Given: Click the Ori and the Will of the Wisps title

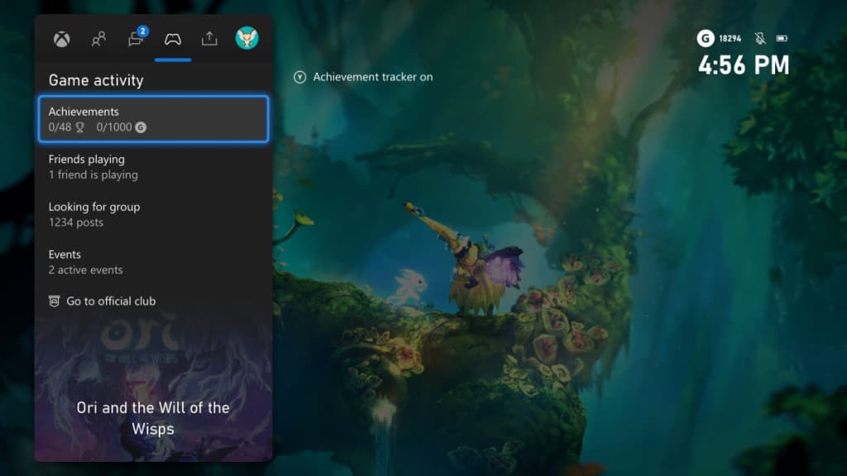Looking at the screenshot, I should pyautogui.click(x=153, y=418).
